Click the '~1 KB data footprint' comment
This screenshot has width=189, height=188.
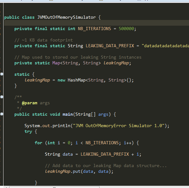pyautogui.click(x=44, y=40)
